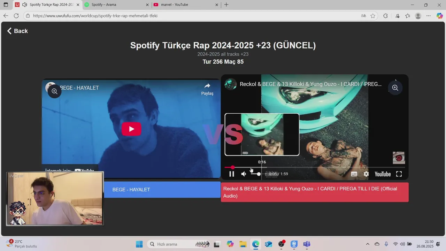The image size is (446, 251).
Task: View site information lock icon
Action: 28,16
